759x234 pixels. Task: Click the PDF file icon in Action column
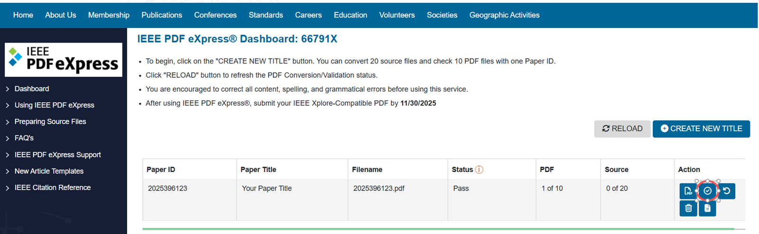click(688, 191)
